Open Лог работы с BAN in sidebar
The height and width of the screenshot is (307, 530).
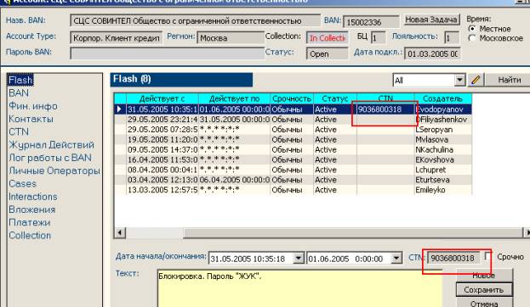click(50, 158)
